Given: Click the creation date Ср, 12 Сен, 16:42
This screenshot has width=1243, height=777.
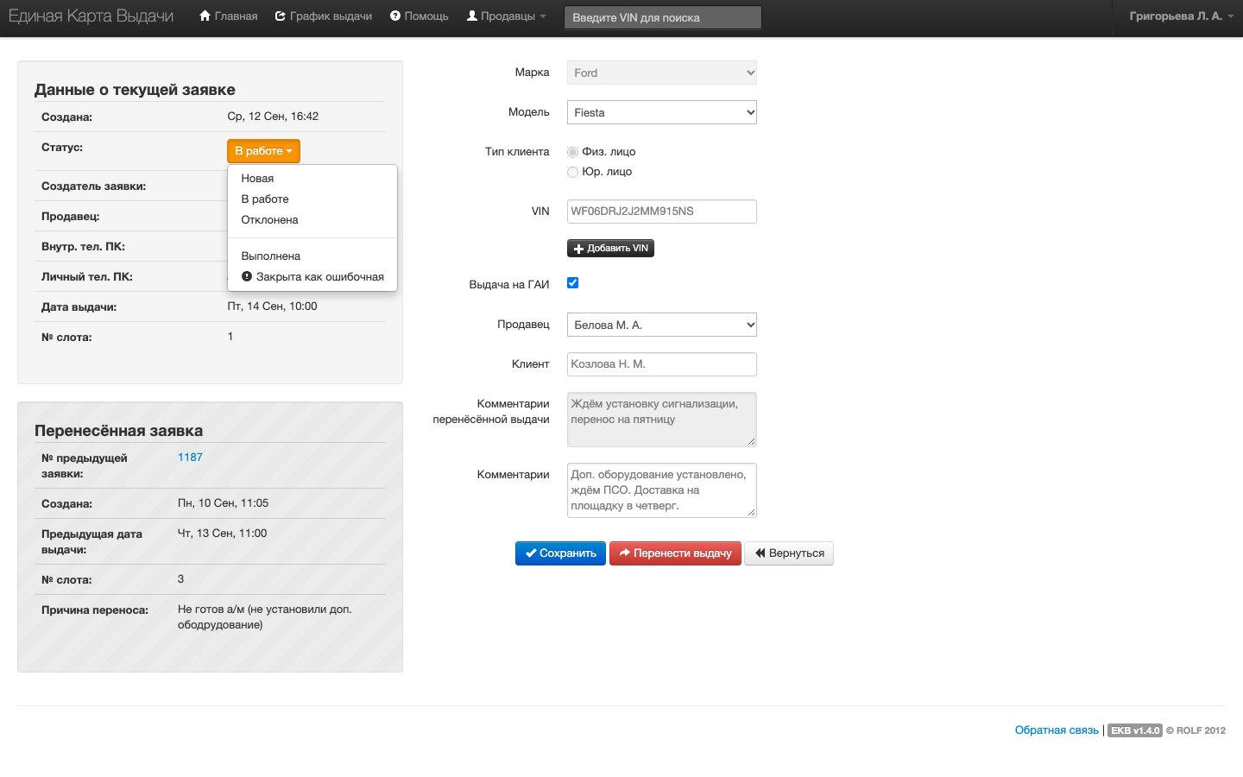Looking at the screenshot, I should [x=273, y=117].
